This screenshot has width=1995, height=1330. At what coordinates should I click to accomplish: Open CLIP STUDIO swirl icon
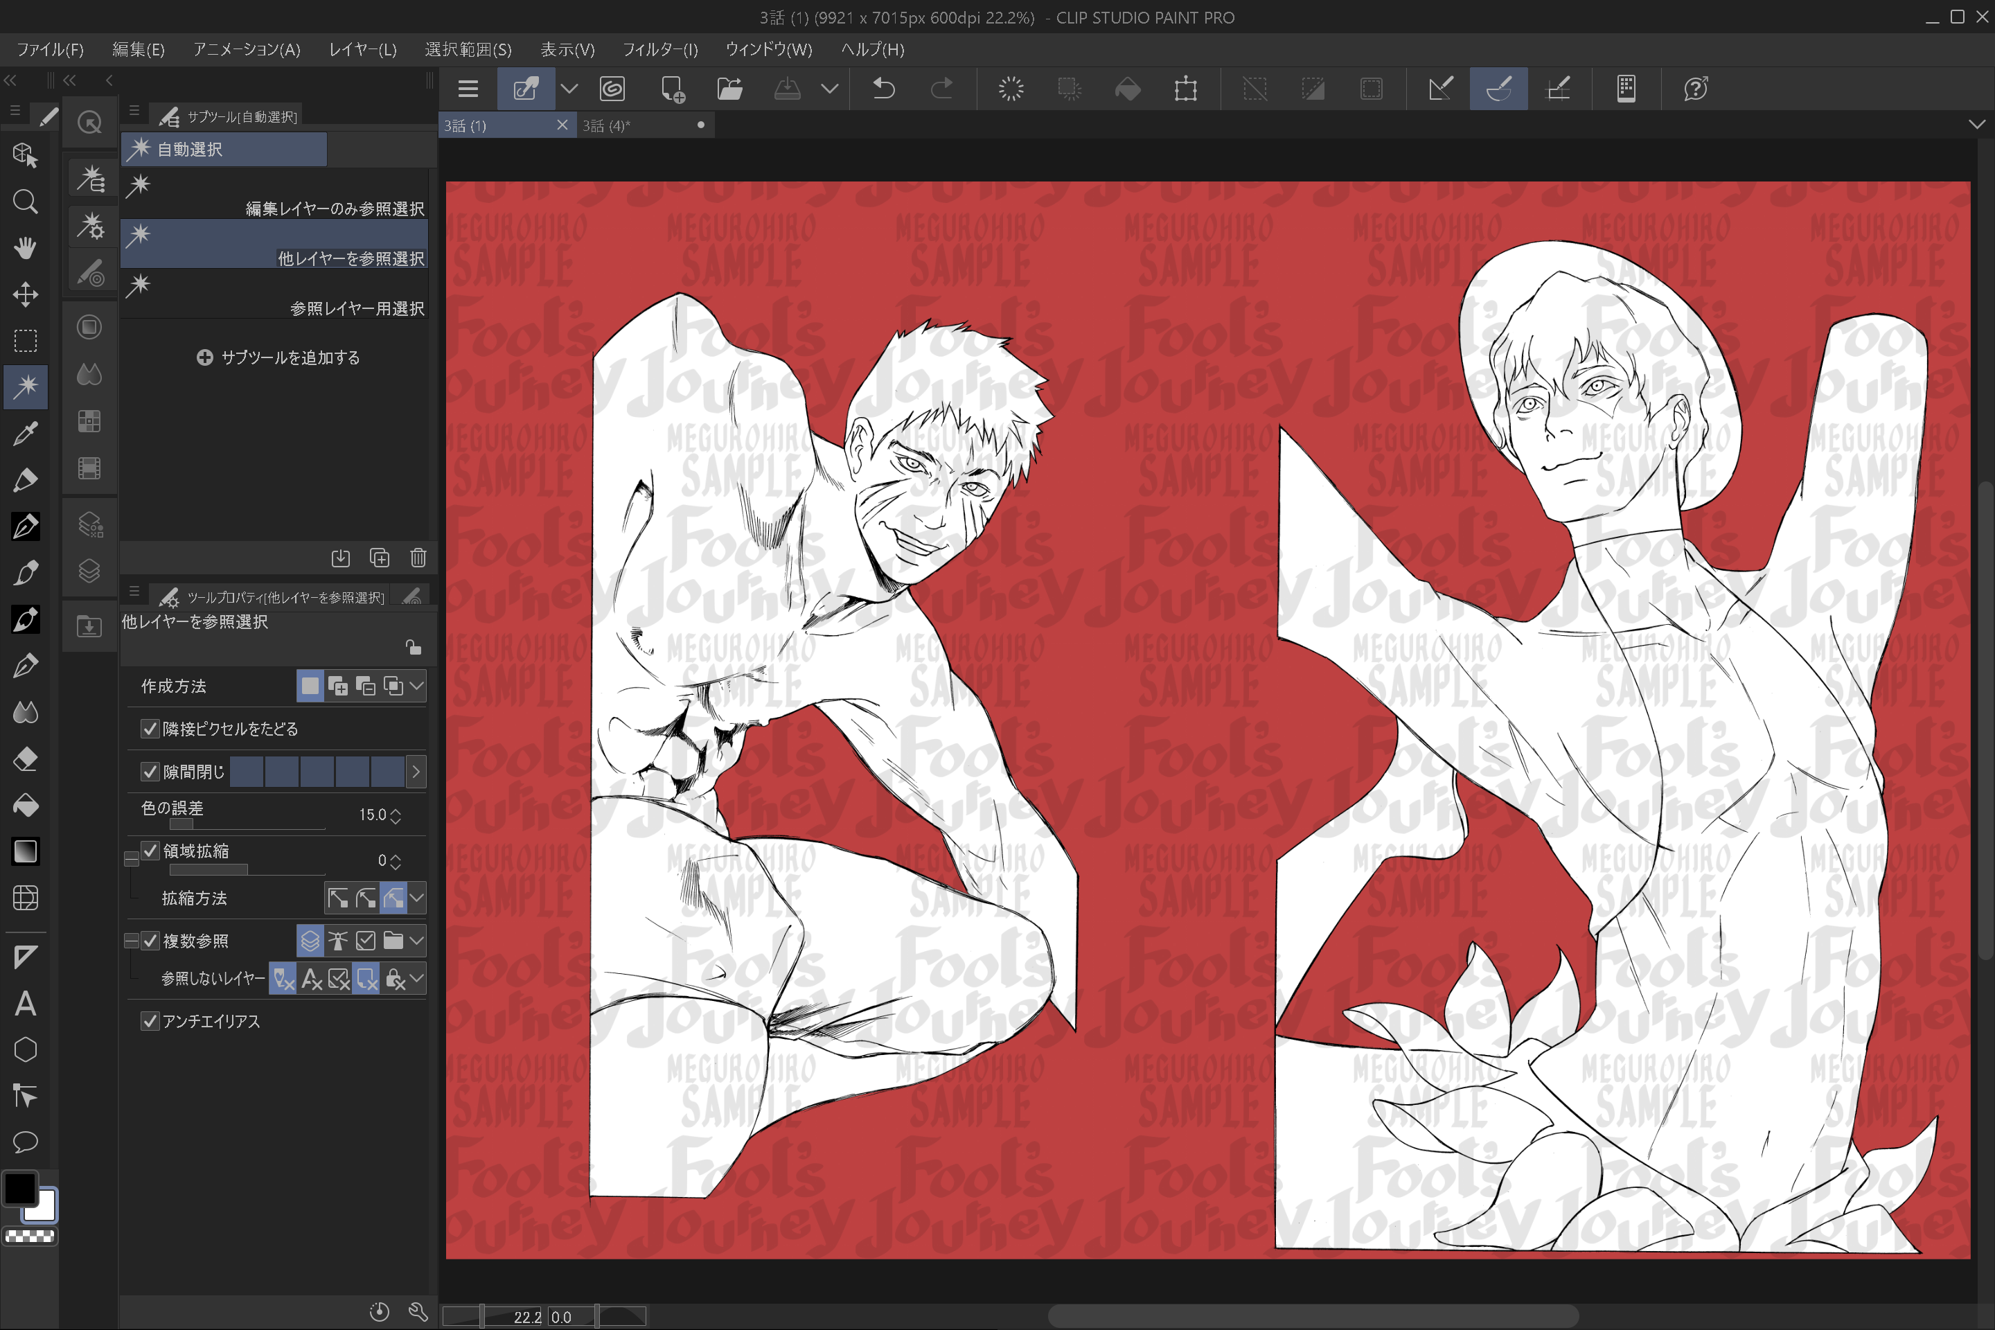tap(612, 88)
